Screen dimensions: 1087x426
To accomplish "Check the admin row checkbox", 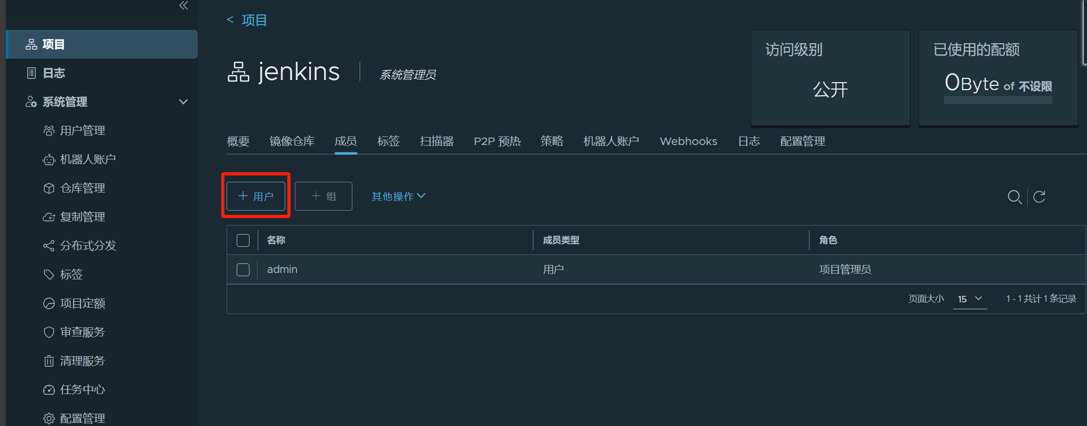I will [243, 270].
